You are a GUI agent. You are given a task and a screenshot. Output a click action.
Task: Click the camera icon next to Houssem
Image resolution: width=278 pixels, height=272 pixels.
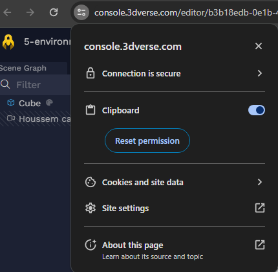[11, 118]
